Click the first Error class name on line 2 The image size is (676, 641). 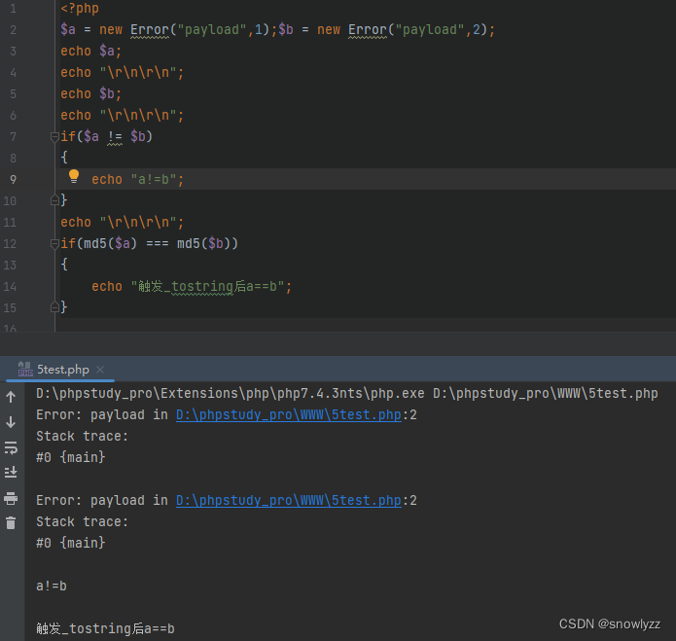(150, 30)
